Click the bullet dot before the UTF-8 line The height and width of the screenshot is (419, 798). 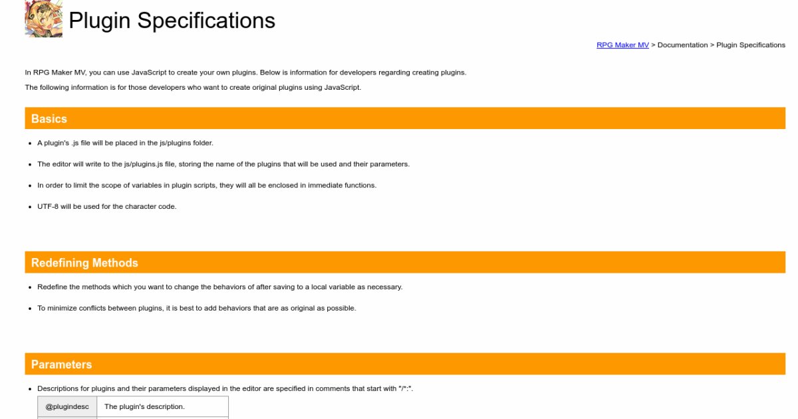point(30,207)
